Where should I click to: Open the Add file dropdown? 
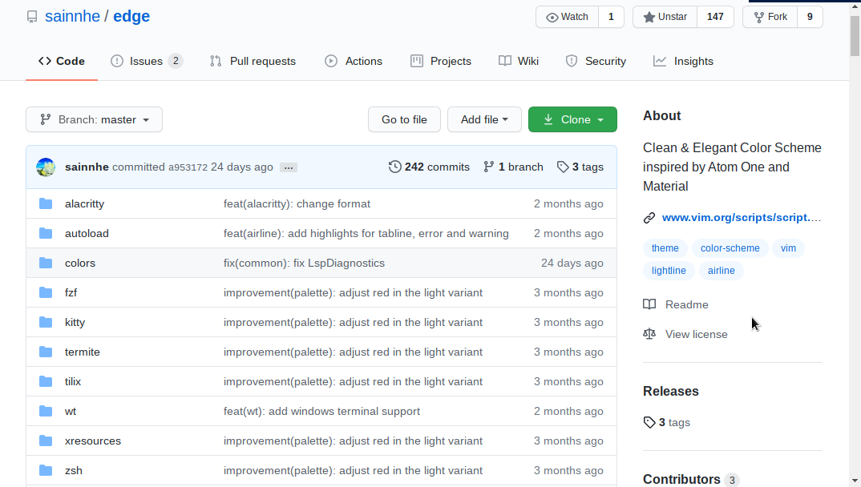click(484, 119)
